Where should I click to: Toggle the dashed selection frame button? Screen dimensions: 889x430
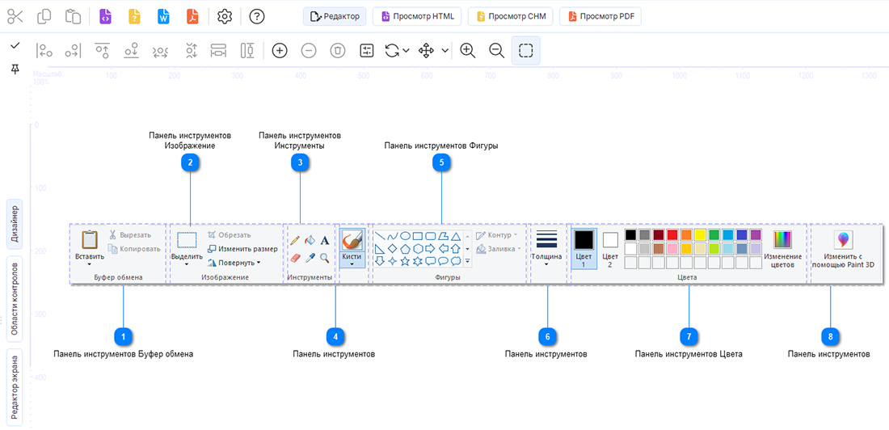coord(525,50)
